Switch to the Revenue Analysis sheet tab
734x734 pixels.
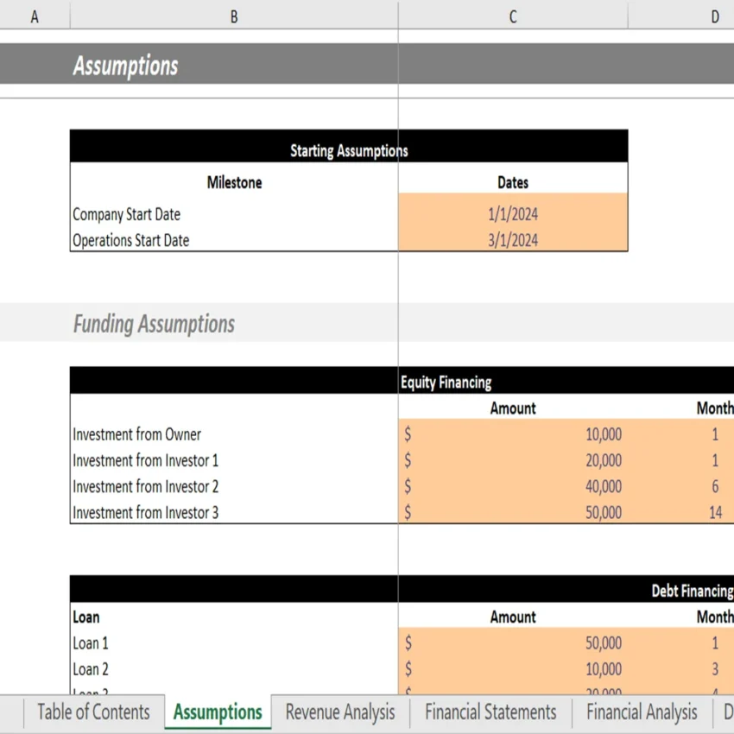click(340, 712)
